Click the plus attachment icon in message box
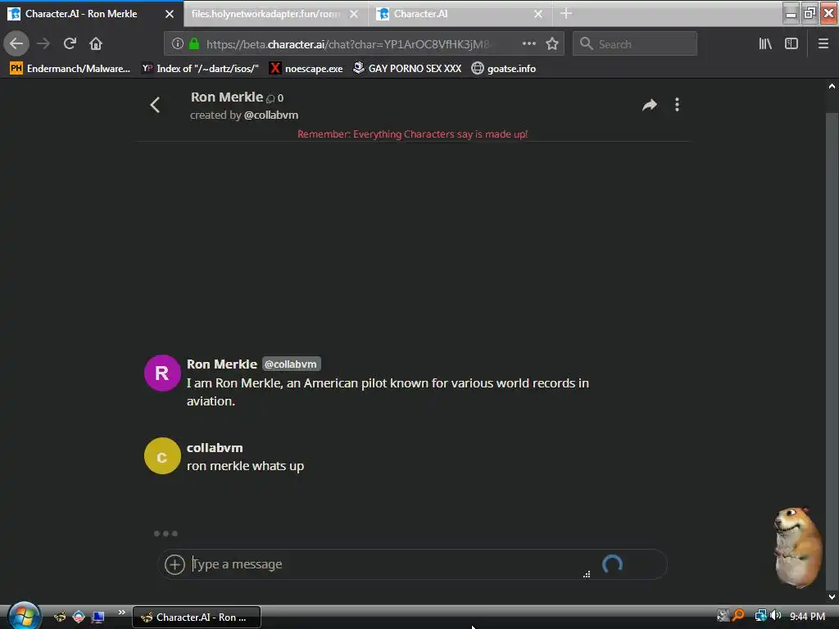This screenshot has height=629, width=839. coord(175,564)
